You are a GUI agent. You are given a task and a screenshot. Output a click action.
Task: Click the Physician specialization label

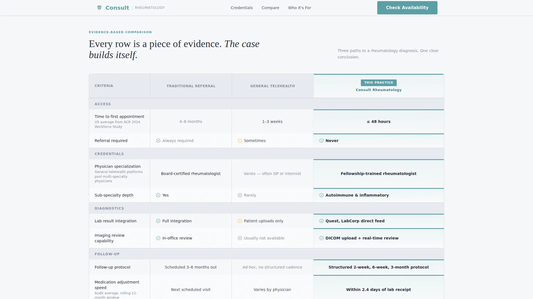(118, 166)
